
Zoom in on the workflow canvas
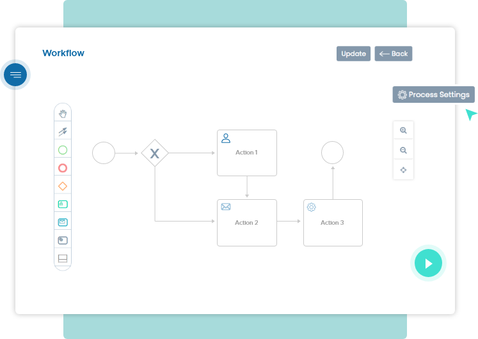(403, 130)
